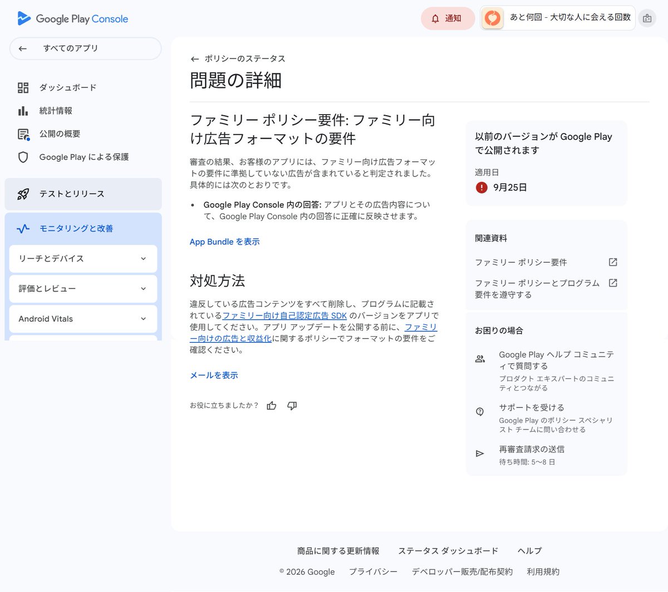Click the thumbs up icon
Screen dimensions: 668x592
click(272, 406)
